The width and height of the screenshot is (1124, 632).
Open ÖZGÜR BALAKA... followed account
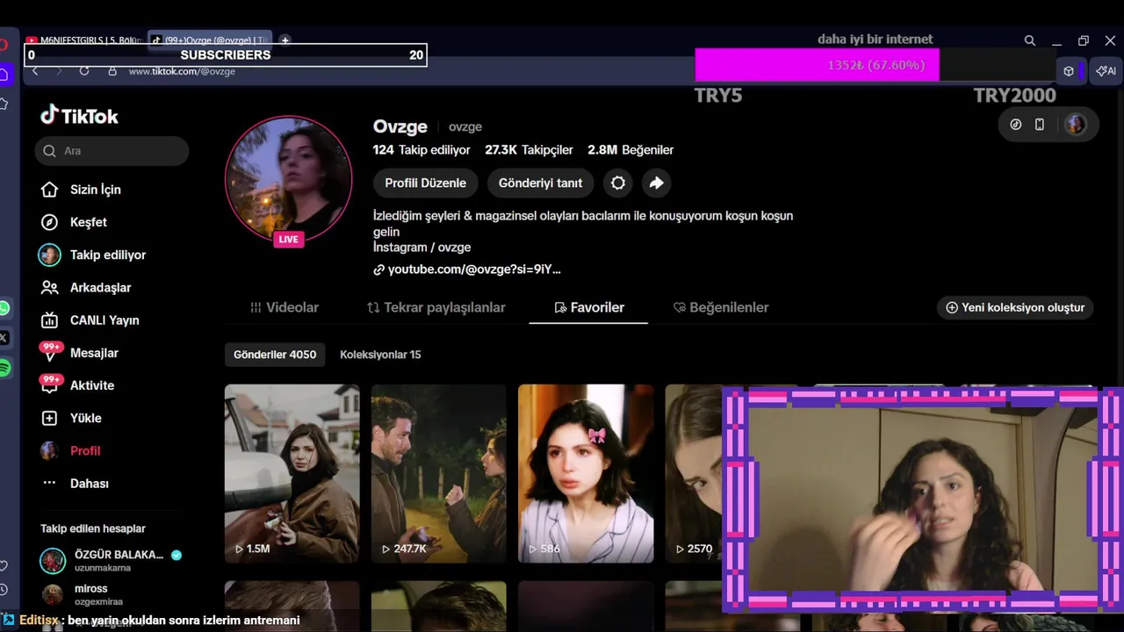pyautogui.click(x=112, y=560)
